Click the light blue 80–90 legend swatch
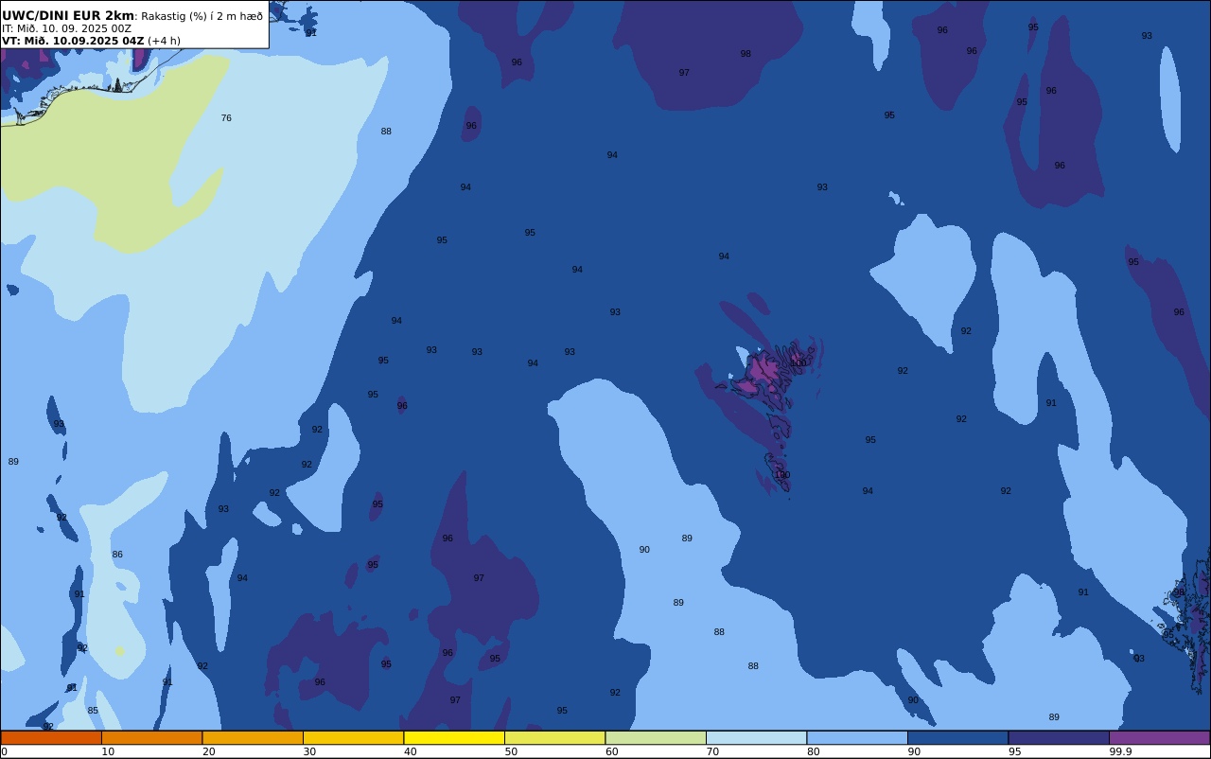The width and height of the screenshot is (1211, 759). click(x=857, y=737)
